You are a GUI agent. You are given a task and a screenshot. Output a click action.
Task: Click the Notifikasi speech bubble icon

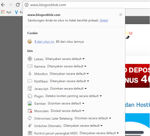tap(30, 81)
